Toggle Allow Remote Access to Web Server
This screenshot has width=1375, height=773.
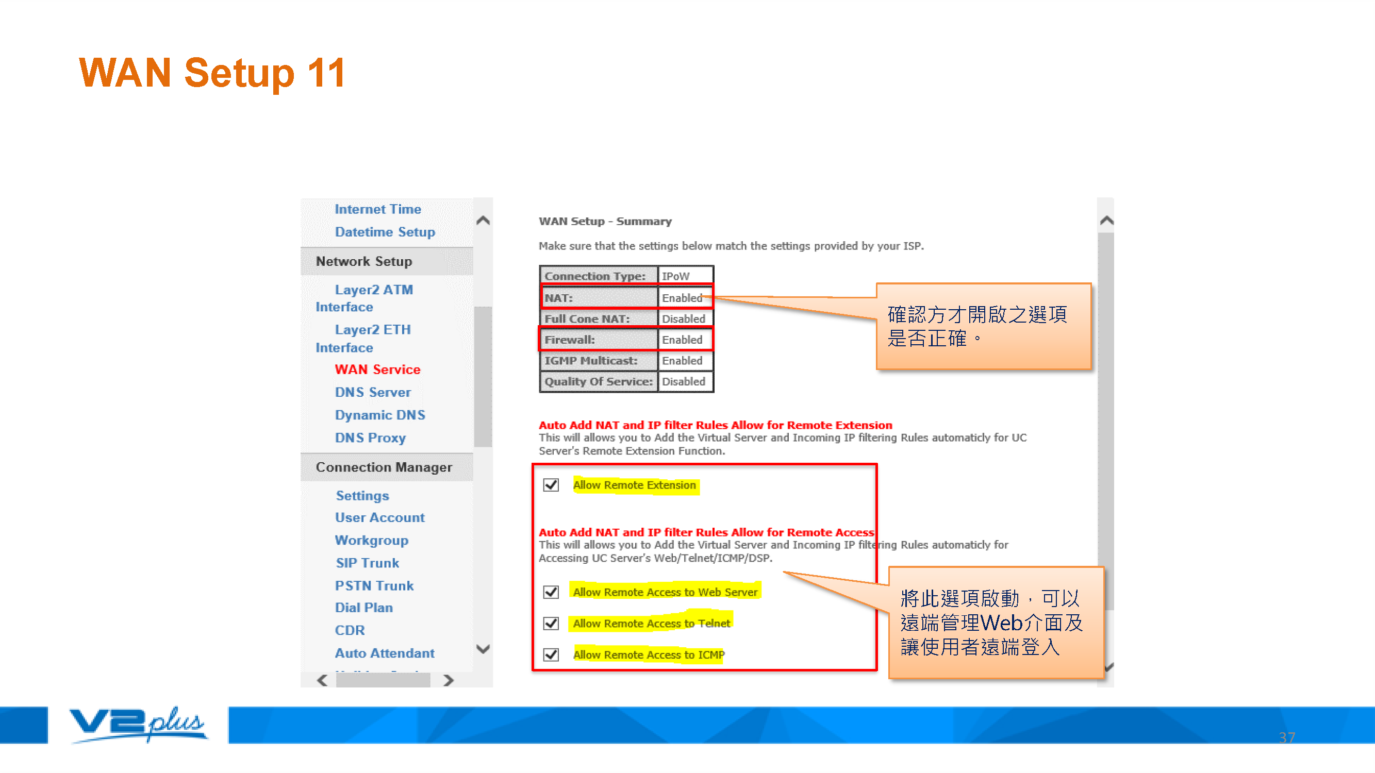click(x=551, y=592)
